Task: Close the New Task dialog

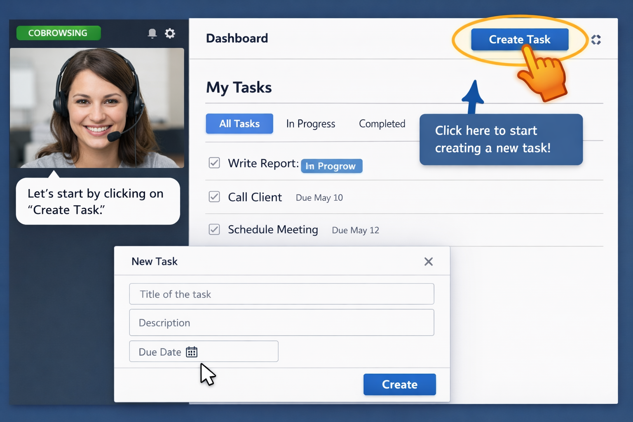Action: [x=429, y=262]
